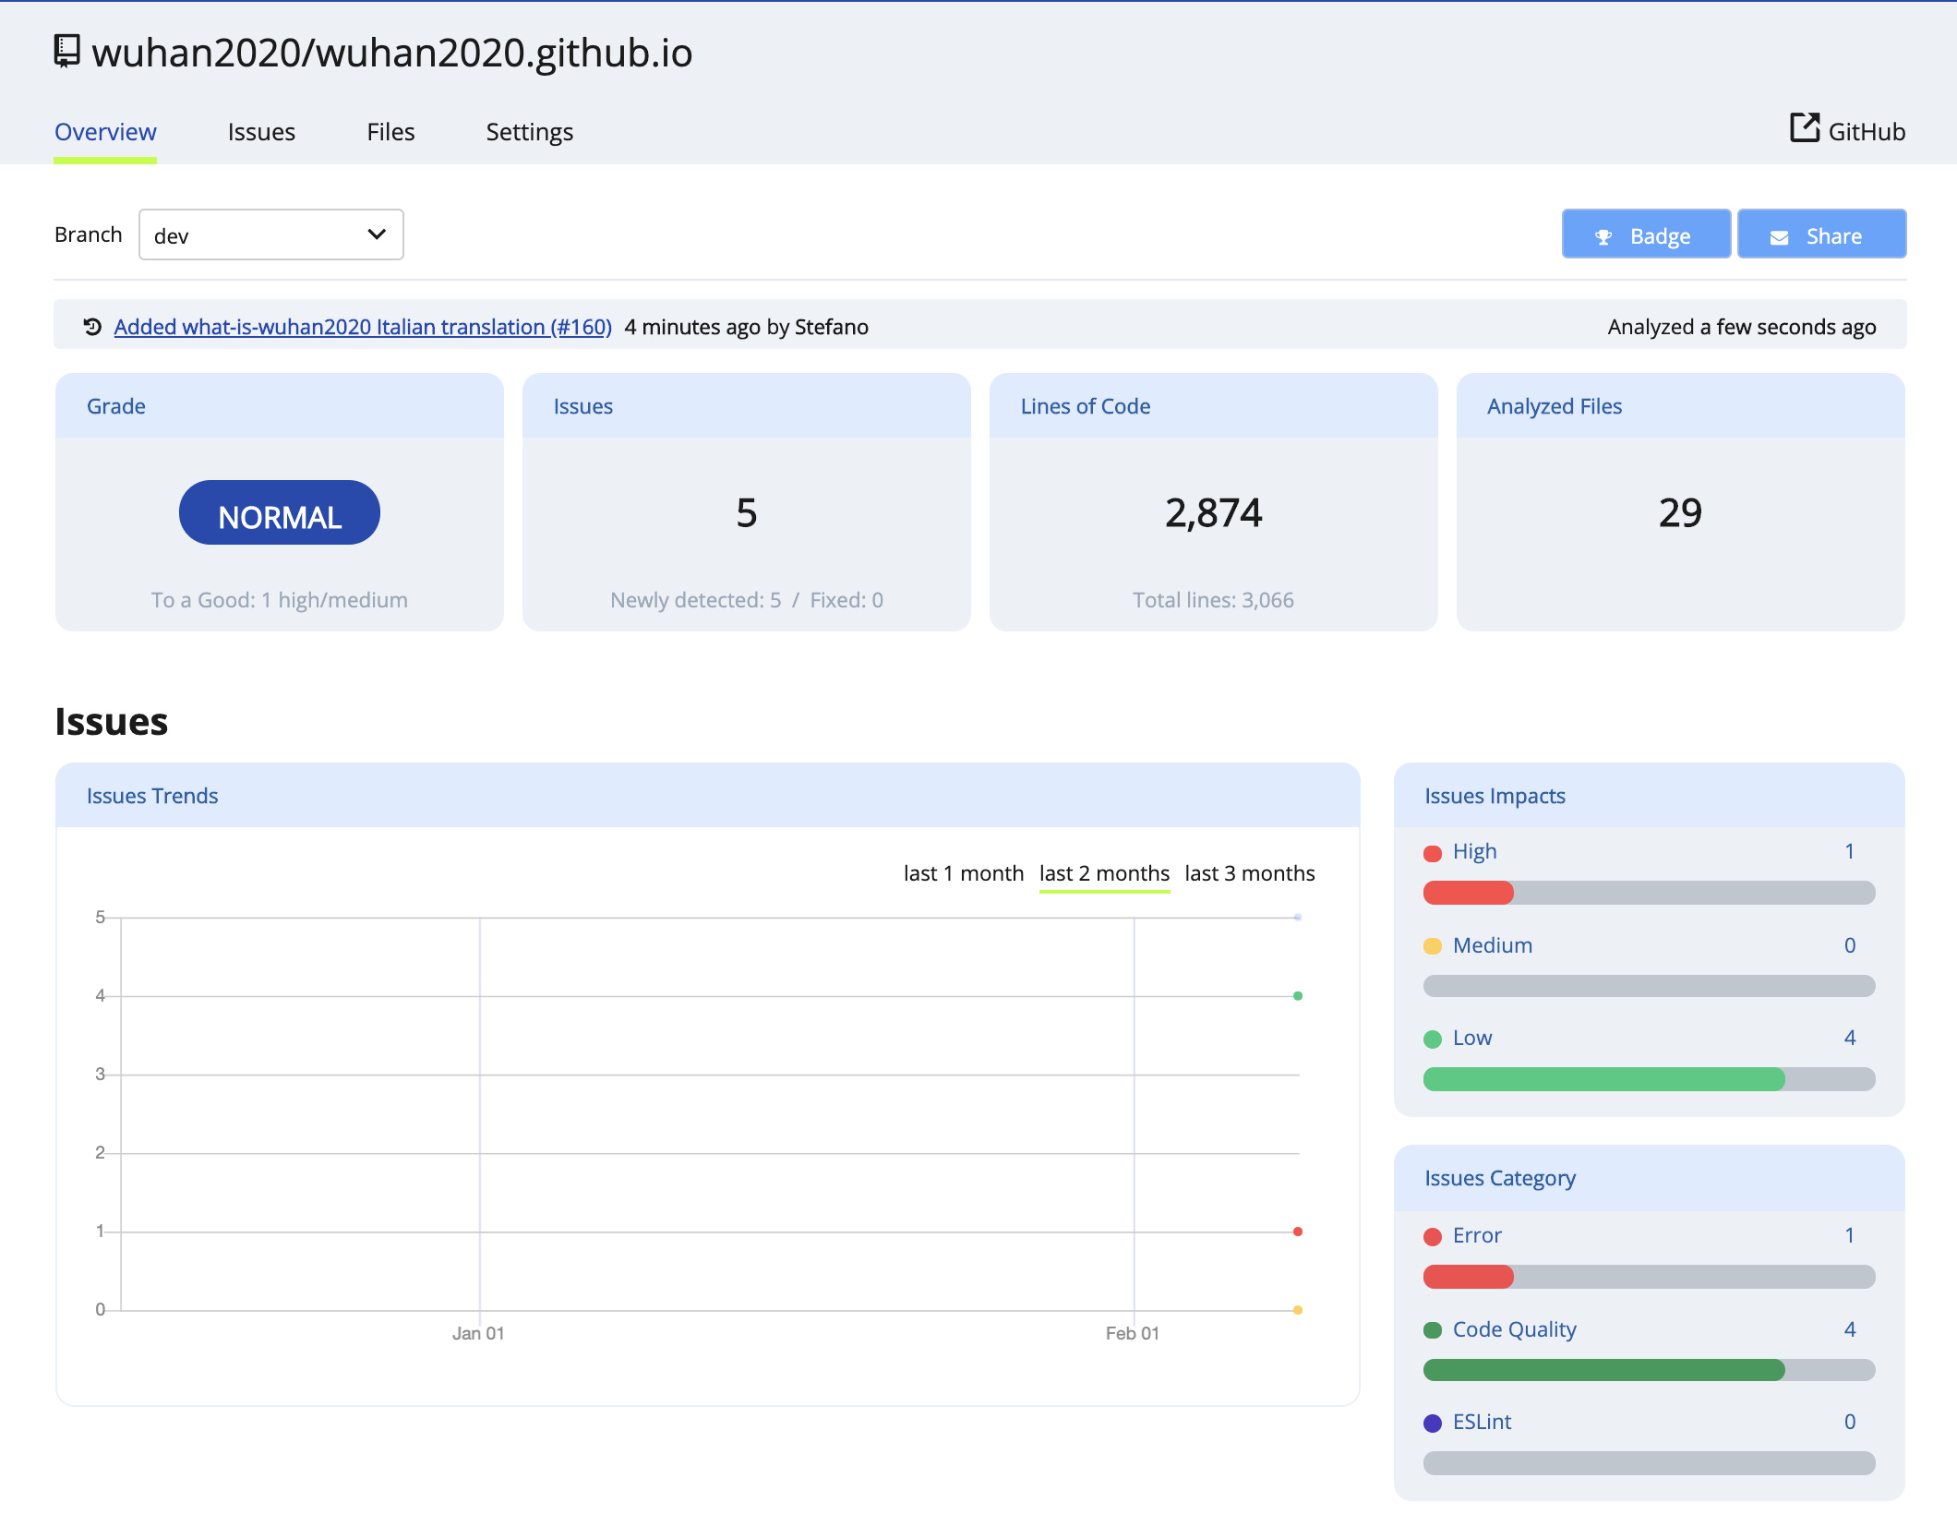Click the green Code Quality category dot
This screenshot has width=1957, height=1538.
[x=1433, y=1329]
